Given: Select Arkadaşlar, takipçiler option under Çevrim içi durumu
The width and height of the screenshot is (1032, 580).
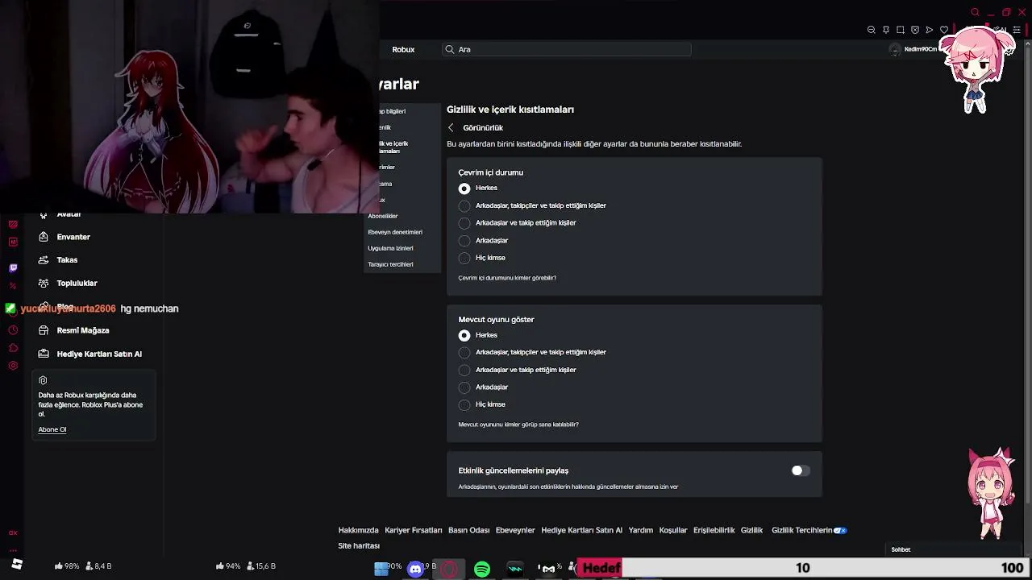Looking at the screenshot, I should tap(464, 205).
